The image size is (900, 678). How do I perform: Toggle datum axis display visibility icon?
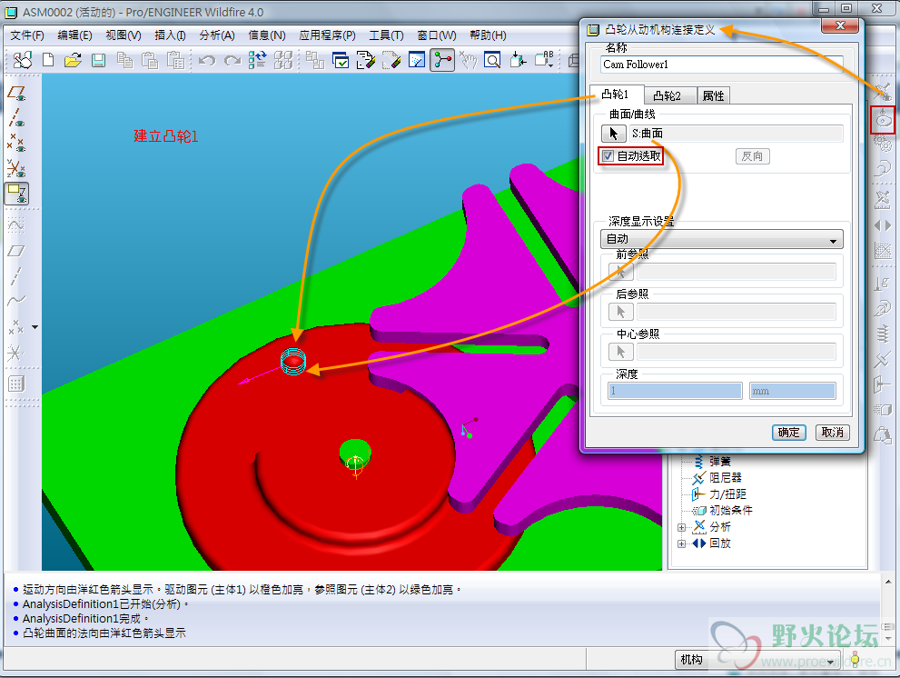click(16, 118)
